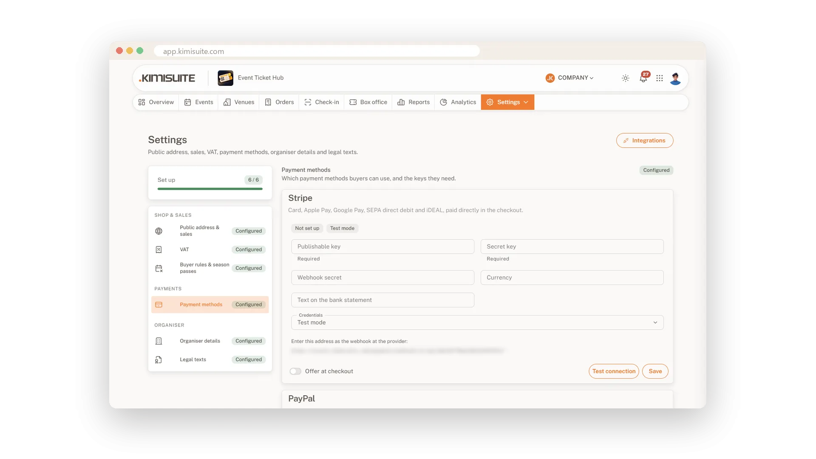Open the Payment methods settings item
The height and width of the screenshot is (459, 816).
point(210,305)
